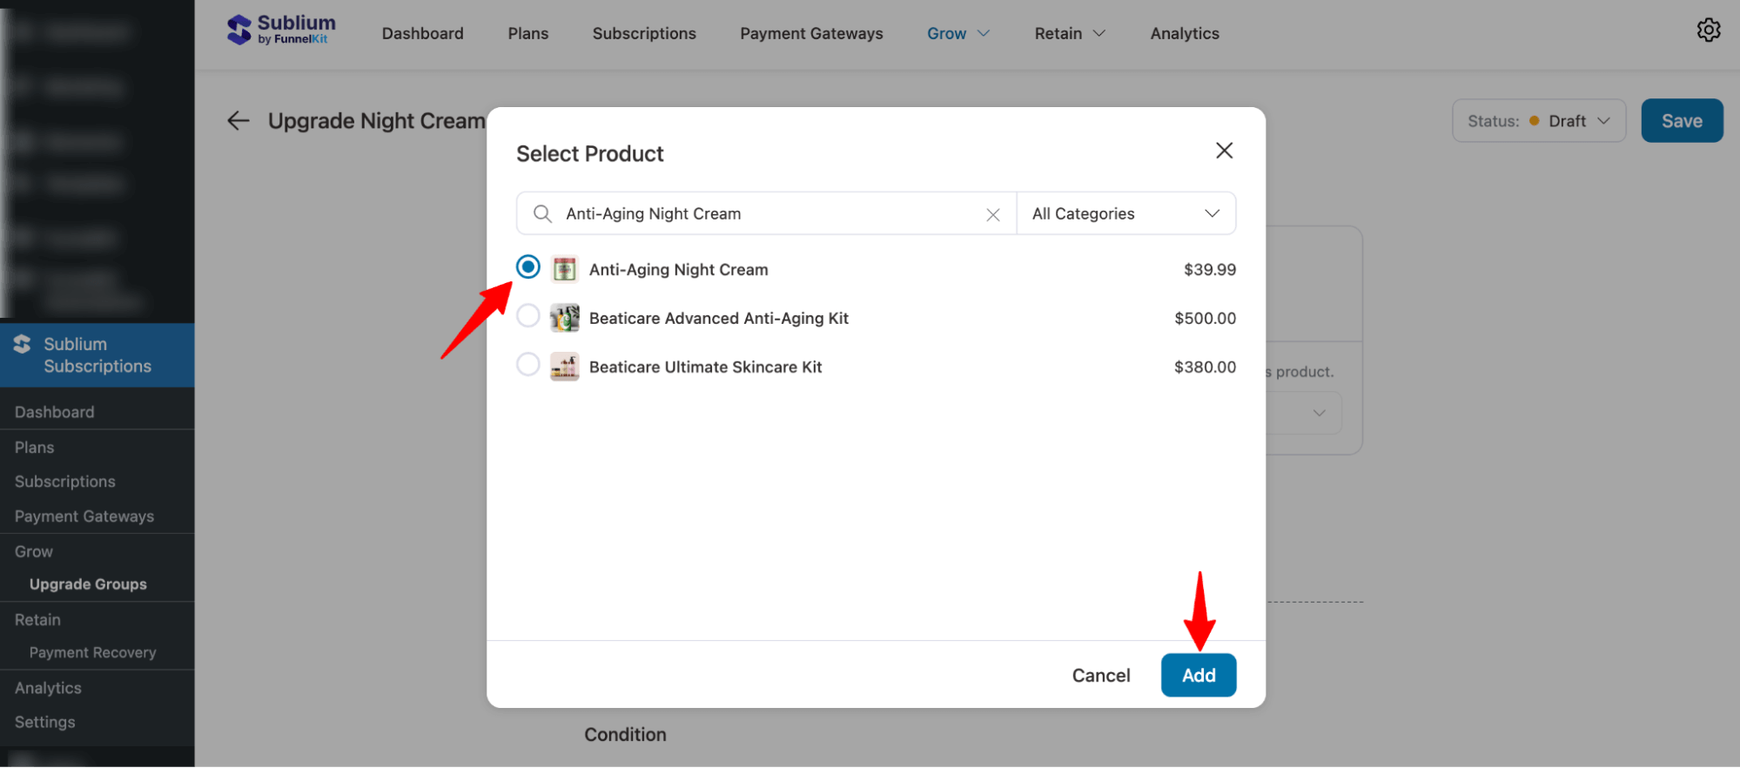Click the $500.00 price
The image size is (1740, 768).
[x=1205, y=319]
